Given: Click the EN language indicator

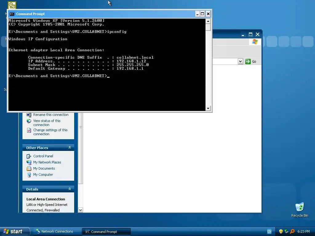Looking at the screenshot, I should (269, 231).
